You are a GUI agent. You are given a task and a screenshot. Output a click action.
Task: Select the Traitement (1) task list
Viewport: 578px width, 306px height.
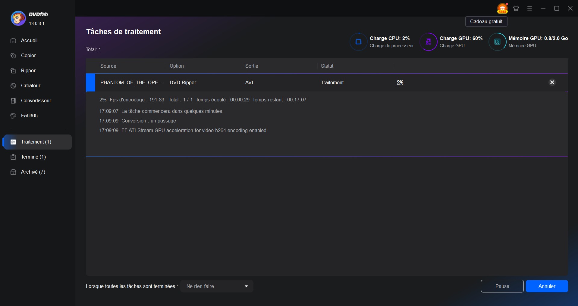click(x=37, y=142)
